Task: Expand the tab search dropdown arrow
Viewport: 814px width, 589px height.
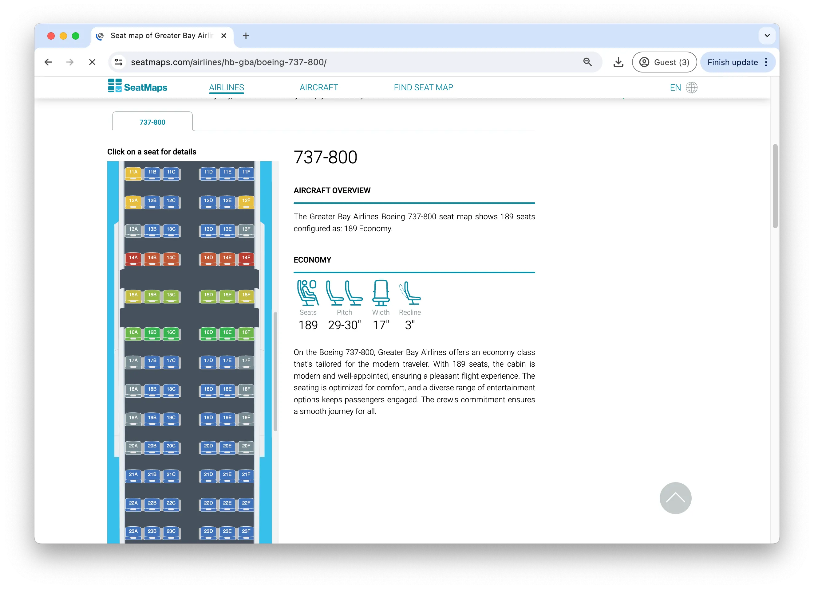Action: click(767, 36)
